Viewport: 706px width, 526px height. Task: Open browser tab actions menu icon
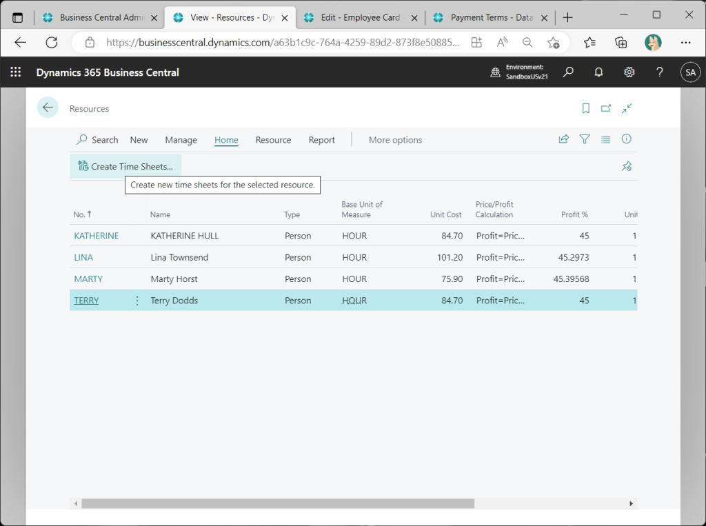coord(17,17)
